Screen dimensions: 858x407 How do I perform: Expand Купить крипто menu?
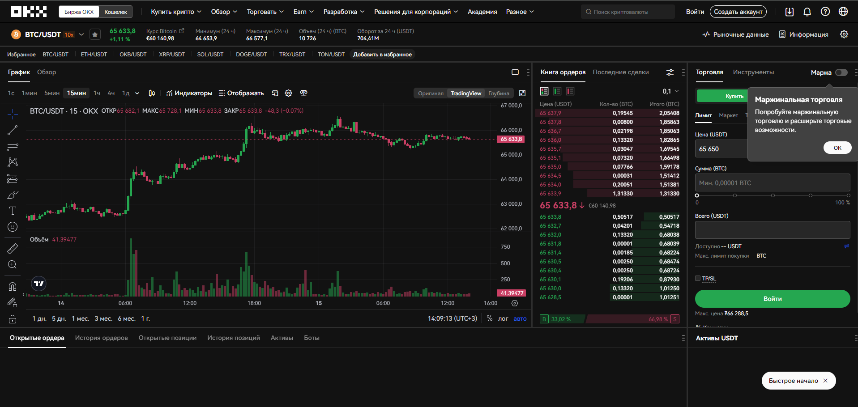pyautogui.click(x=176, y=12)
